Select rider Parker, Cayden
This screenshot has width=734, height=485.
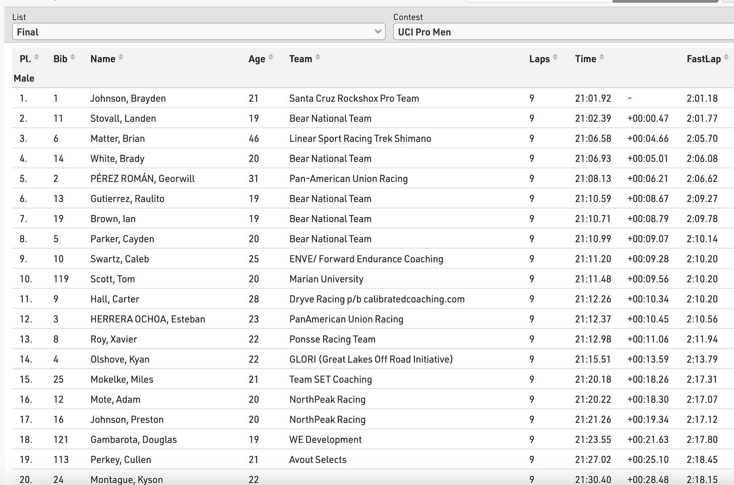123,239
